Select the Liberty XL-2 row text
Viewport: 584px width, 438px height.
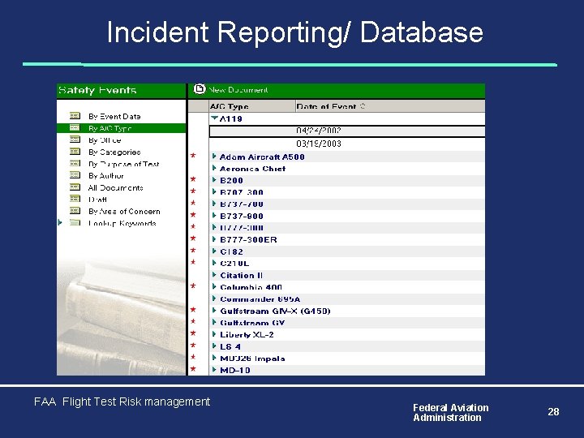coord(247,334)
